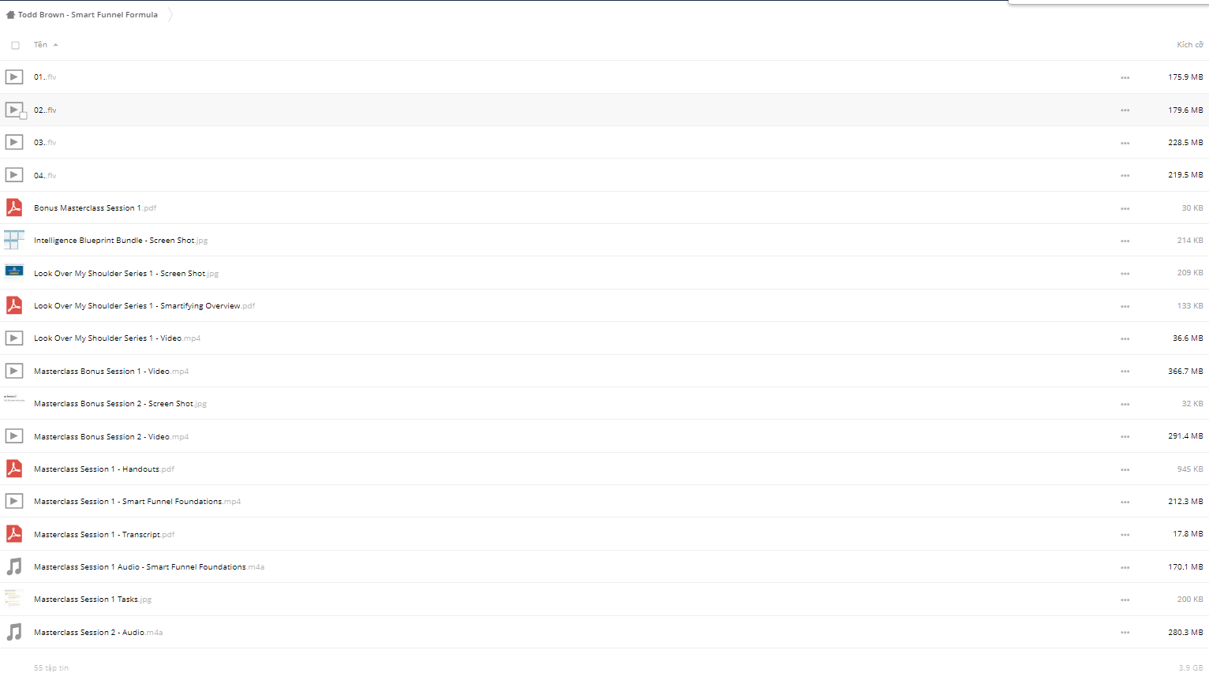Open Masterclass Session 1 - Smart Funnel Foundations.mp4
This screenshot has width=1209, height=680.
137,502
